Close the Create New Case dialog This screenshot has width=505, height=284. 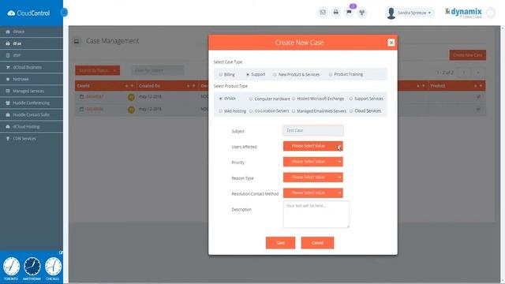coord(391,43)
